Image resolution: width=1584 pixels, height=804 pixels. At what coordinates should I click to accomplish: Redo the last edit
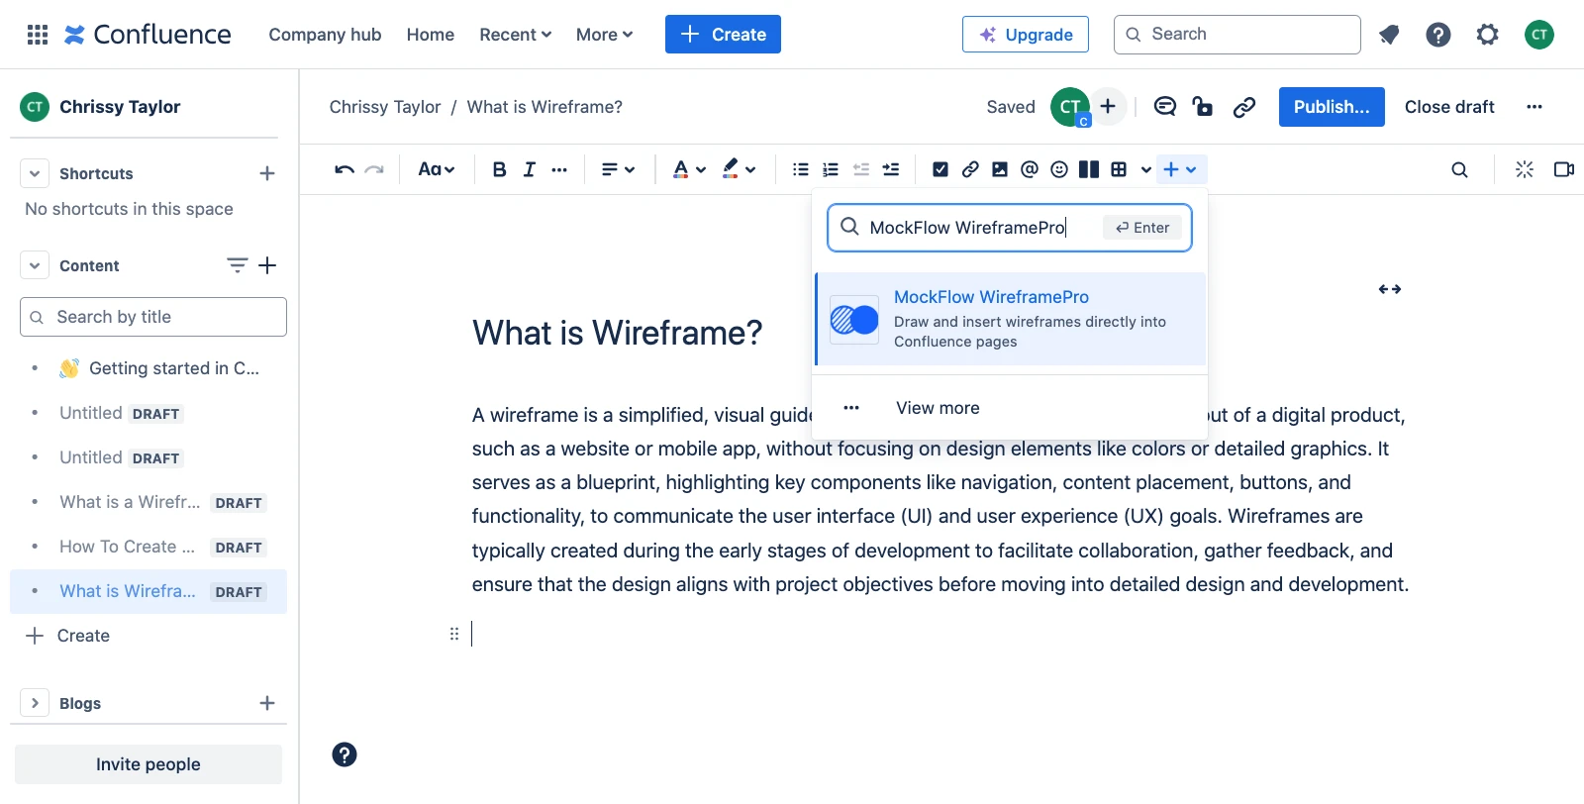374,169
